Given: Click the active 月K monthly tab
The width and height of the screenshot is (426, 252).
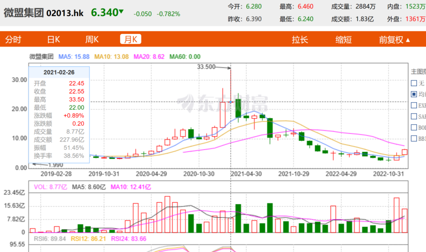Looking at the screenshot, I should [x=131, y=39].
